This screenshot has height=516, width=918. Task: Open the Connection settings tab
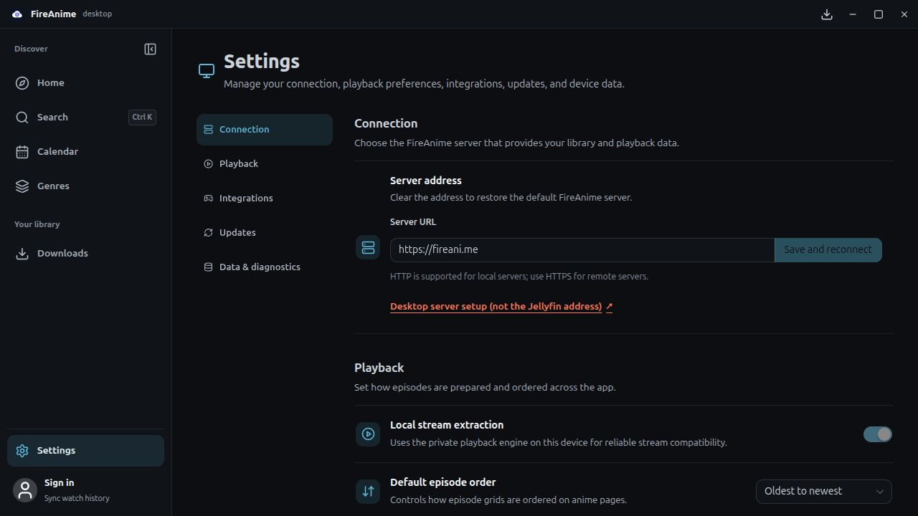(265, 130)
